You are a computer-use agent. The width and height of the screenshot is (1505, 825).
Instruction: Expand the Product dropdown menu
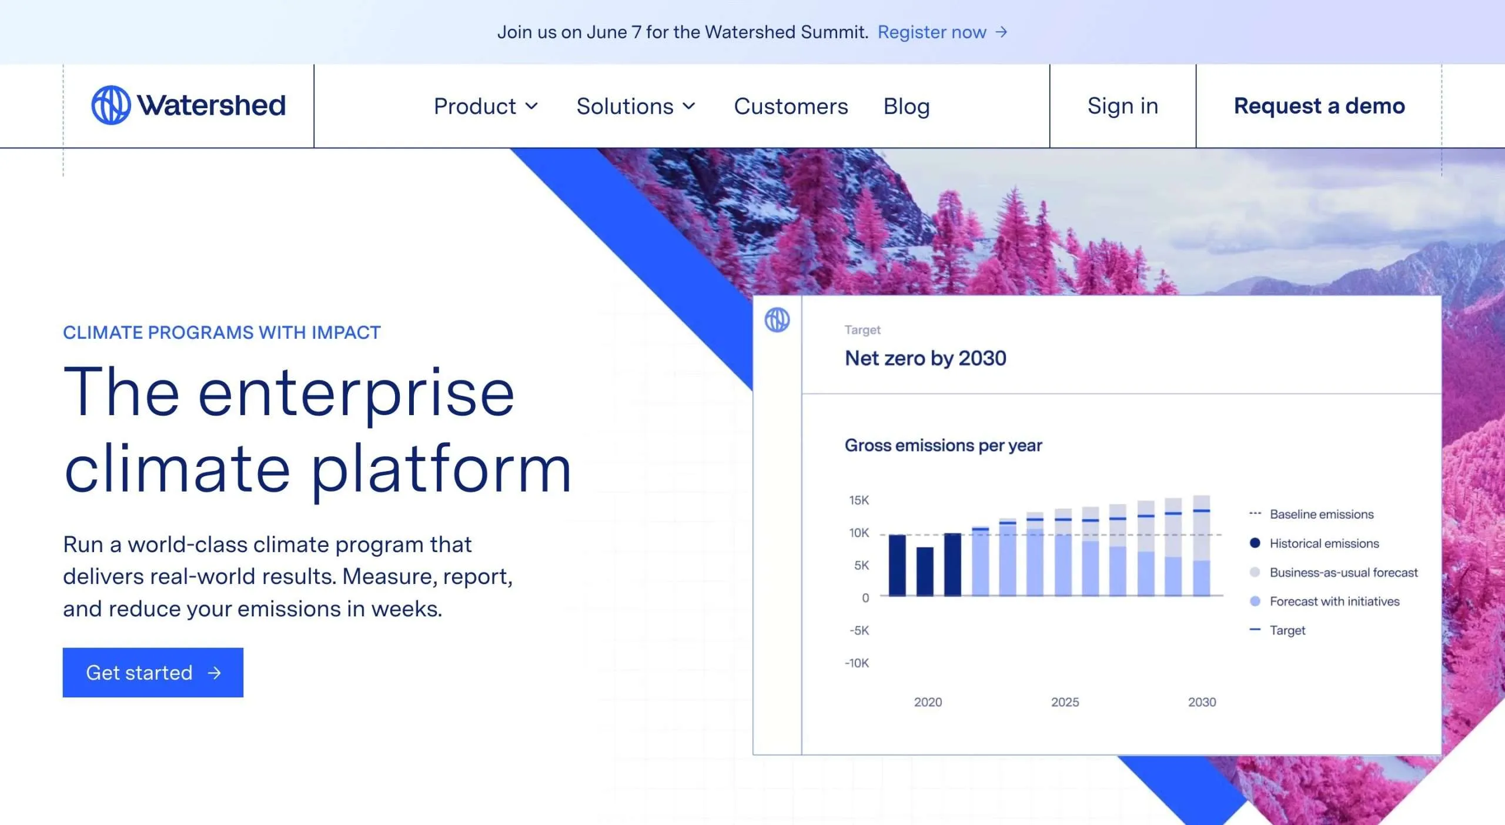click(x=486, y=106)
